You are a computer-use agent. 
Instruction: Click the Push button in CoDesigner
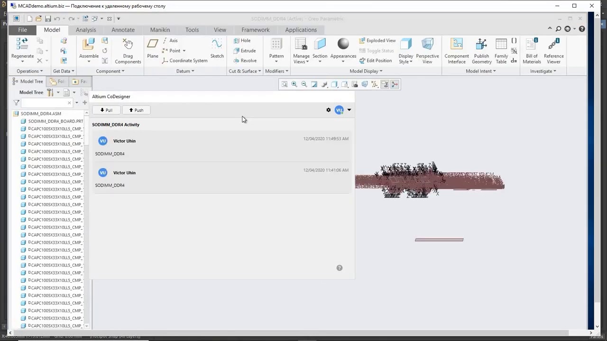[136, 110]
